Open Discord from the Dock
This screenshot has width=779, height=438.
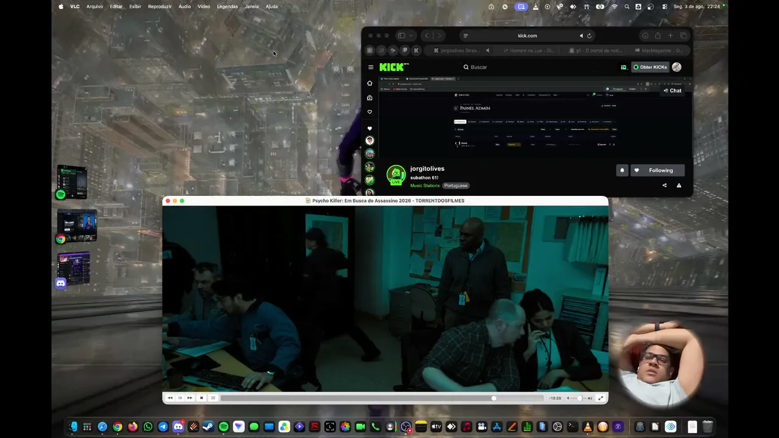tap(178, 427)
